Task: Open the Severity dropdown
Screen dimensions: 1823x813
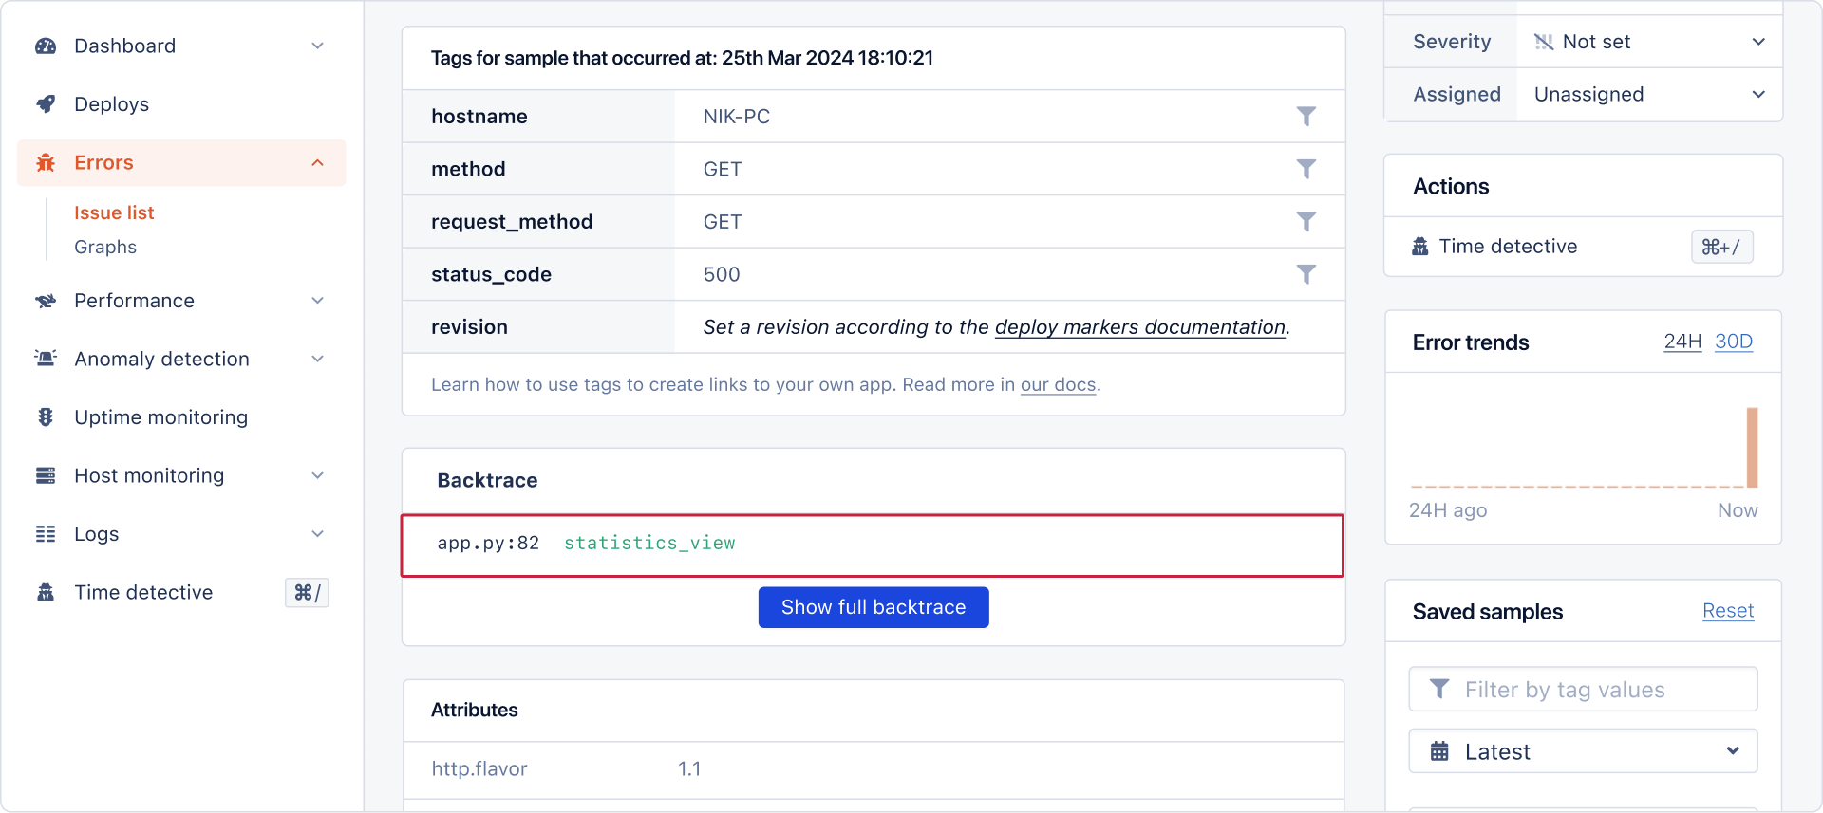Action: 1649,42
